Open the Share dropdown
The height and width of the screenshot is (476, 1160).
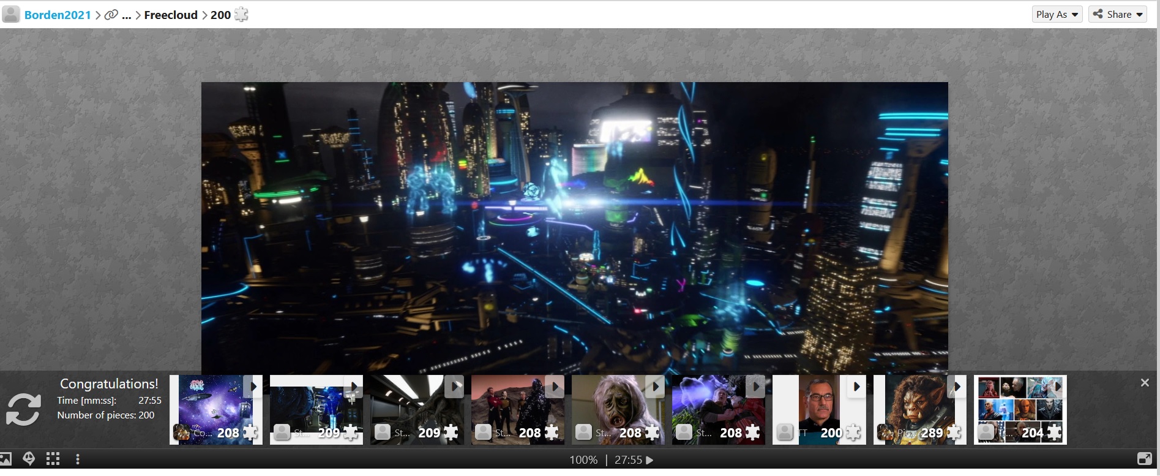(1118, 14)
